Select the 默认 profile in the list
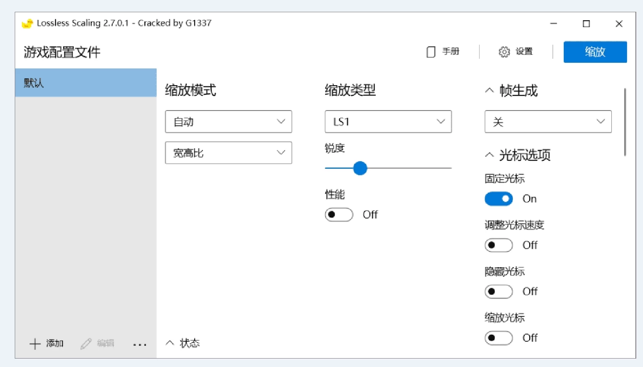This screenshot has height=367, width=643. click(86, 83)
